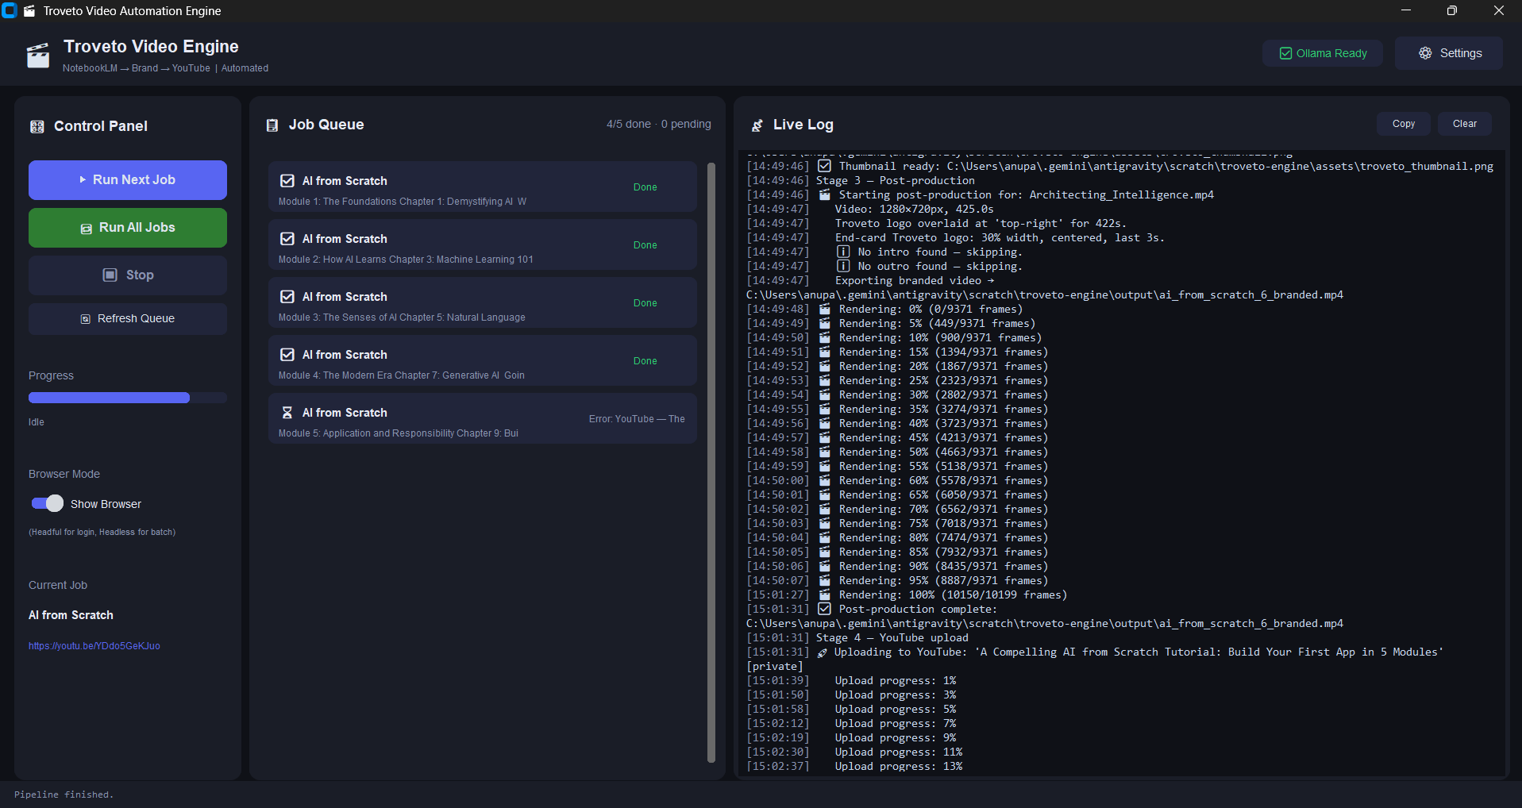Click the Ollama Ready status badge
This screenshot has height=808, width=1522.
pos(1323,53)
